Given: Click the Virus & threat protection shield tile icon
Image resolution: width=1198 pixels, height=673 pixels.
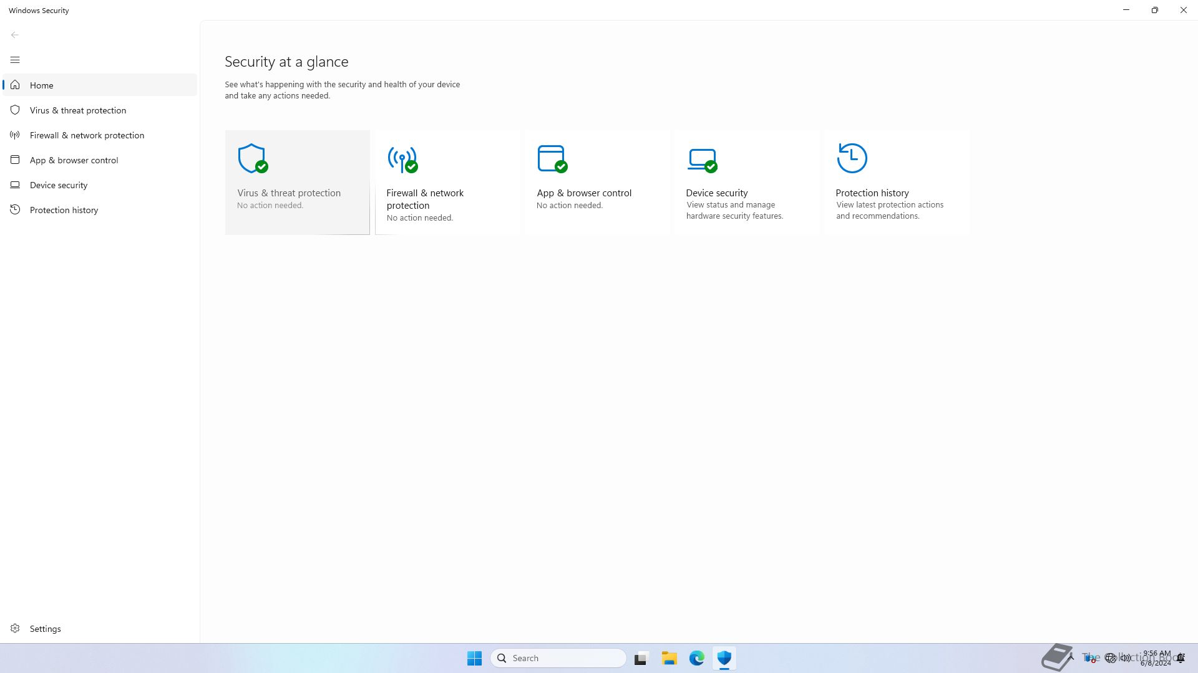Looking at the screenshot, I should pos(252,158).
